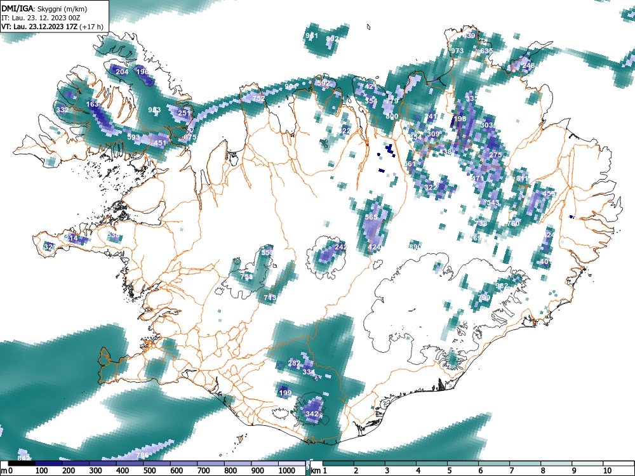Click the visibility value 248
This screenshot has width=635, height=476.
[x=528, y=65]
